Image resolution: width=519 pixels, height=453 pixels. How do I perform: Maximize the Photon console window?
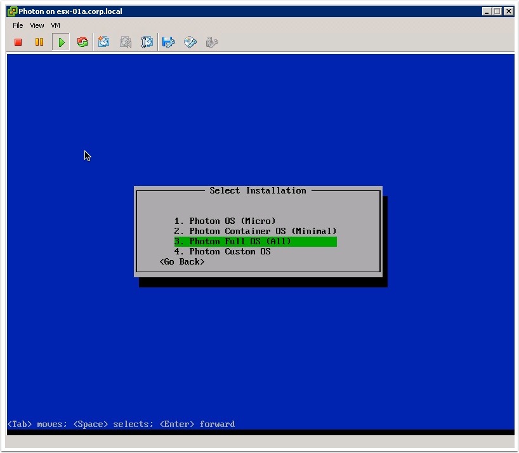point(497,11)
